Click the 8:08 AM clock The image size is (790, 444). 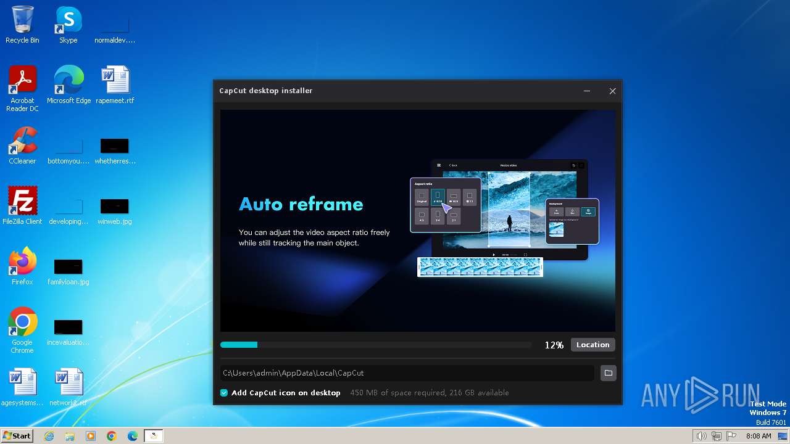[759, 436]
